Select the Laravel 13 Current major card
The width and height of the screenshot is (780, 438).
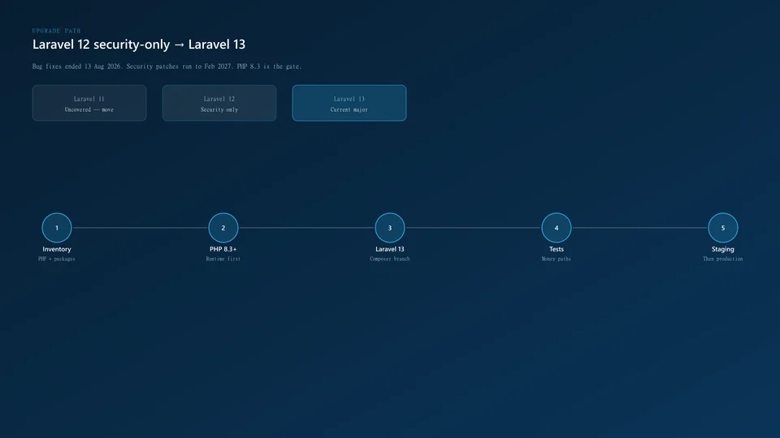(349, 103)
